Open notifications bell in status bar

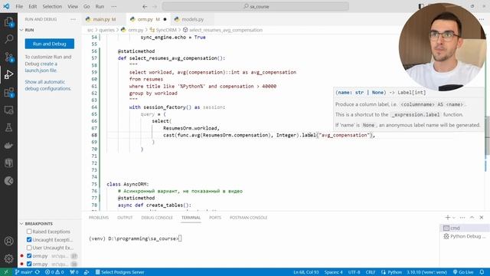482,272
